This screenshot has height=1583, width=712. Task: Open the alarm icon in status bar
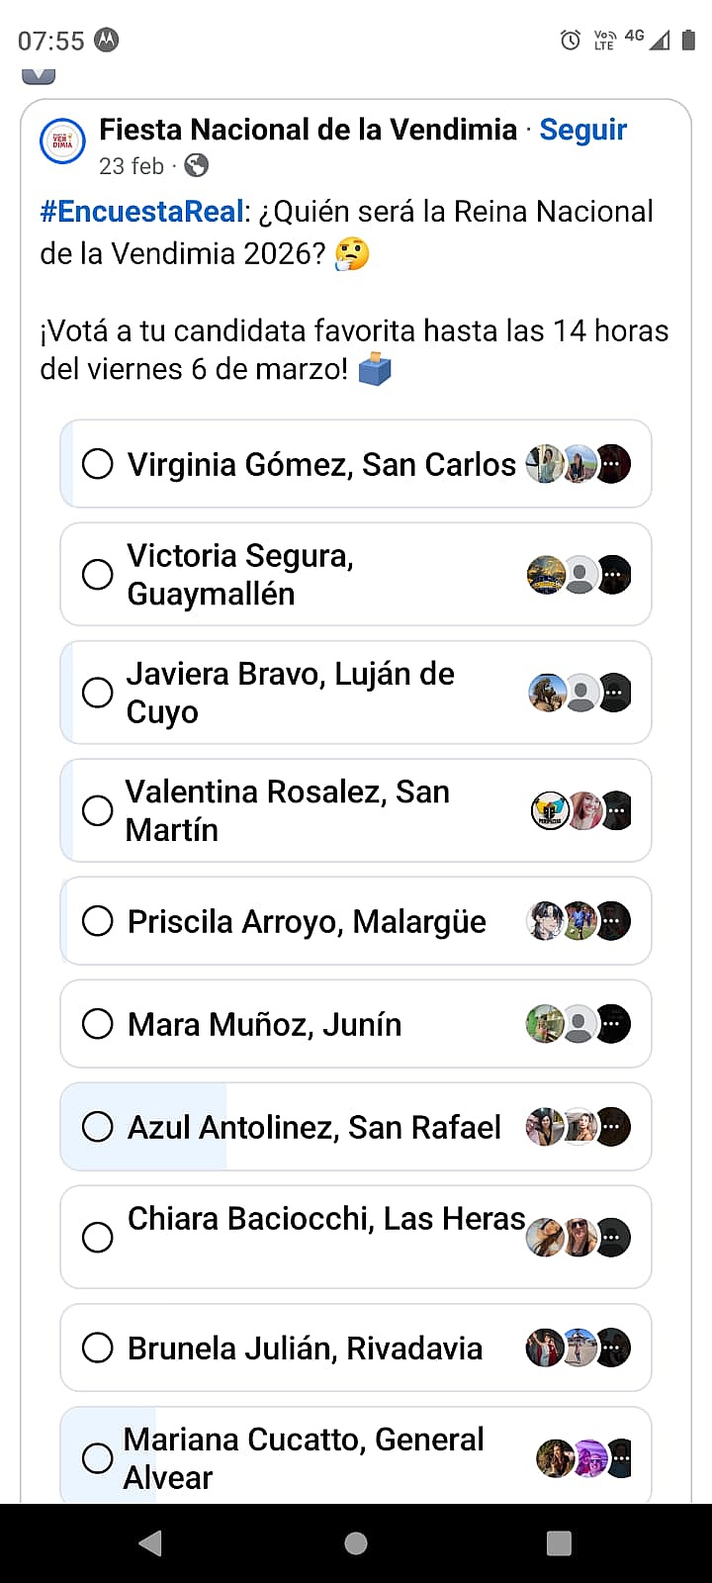[571, 41]
